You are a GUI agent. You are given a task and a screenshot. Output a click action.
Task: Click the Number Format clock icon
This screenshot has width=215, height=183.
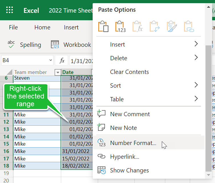[x=101, y=143]
